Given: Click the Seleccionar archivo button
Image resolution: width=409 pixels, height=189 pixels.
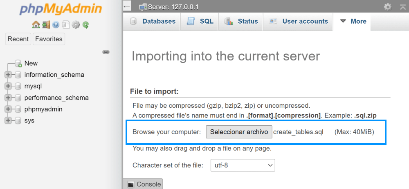Looking at the screenshot, I should click(x=239, y=132).
